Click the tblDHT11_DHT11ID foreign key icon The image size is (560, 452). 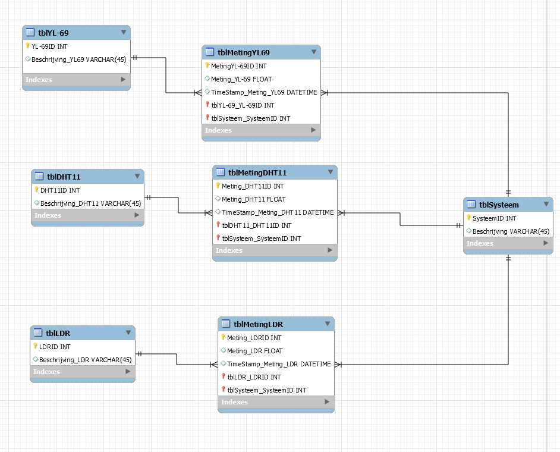click(218, 225)
